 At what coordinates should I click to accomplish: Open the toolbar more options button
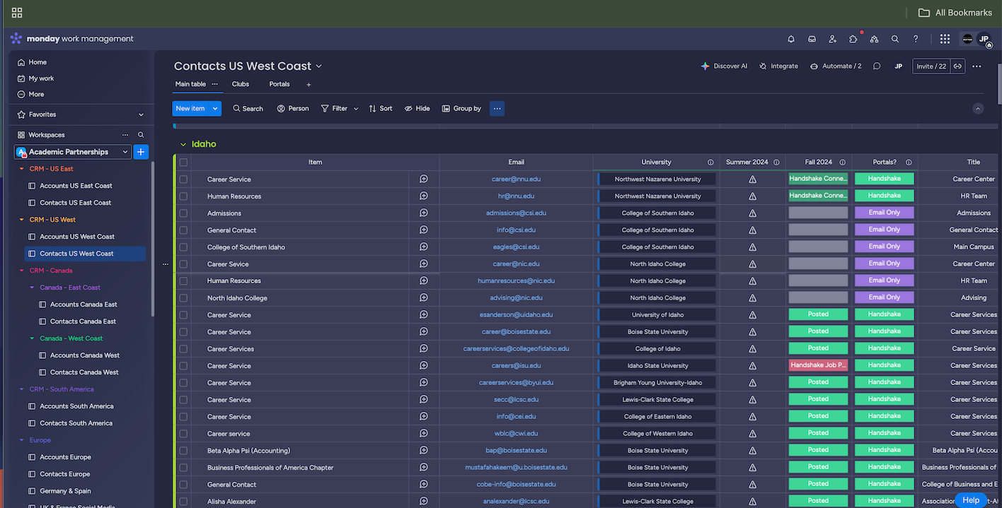click(x=497, y=109)
